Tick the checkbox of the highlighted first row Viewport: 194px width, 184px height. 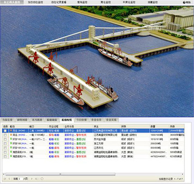pos(5,131)
